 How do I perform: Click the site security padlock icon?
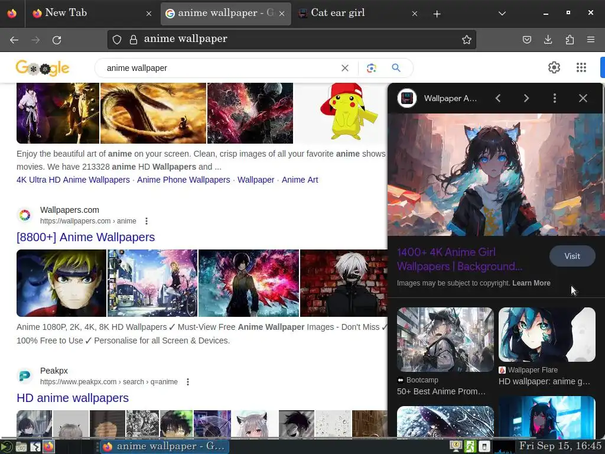pos(134,40)
